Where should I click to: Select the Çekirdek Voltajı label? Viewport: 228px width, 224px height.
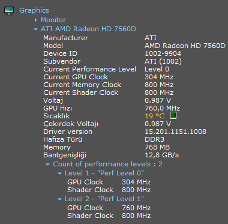click(71, 124)
